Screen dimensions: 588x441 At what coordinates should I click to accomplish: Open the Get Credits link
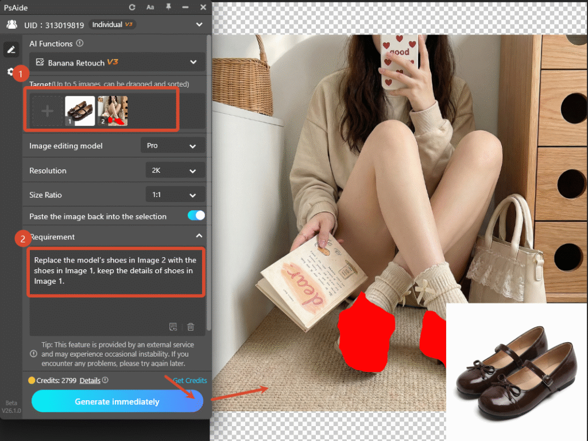point(189,380)
